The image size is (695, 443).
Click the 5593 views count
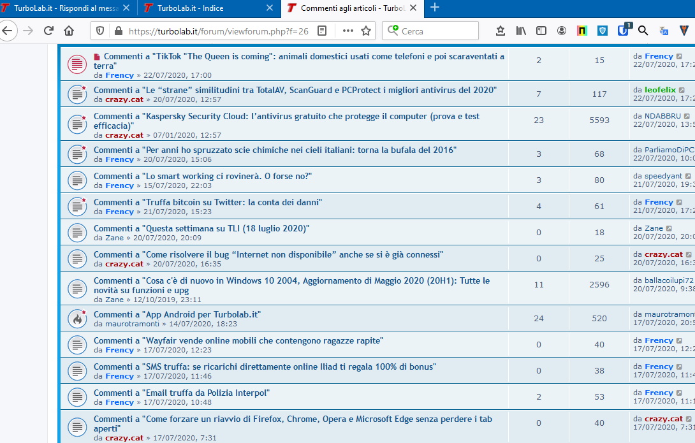[599, 120]
